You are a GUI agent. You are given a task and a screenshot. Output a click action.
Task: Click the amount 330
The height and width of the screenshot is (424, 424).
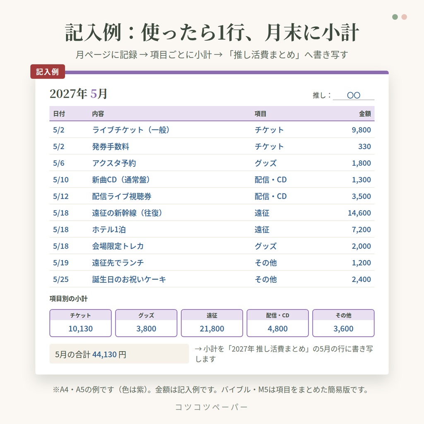pos(364,147)
